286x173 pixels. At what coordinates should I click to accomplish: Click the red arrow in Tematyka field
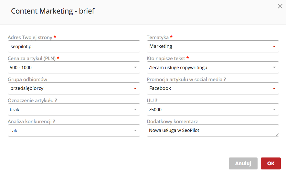[x=274, y=47]
